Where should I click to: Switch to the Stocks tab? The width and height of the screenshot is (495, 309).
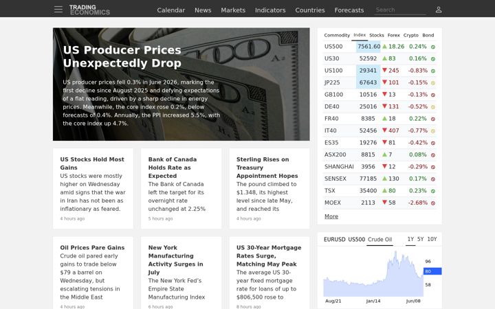[377, 35]
